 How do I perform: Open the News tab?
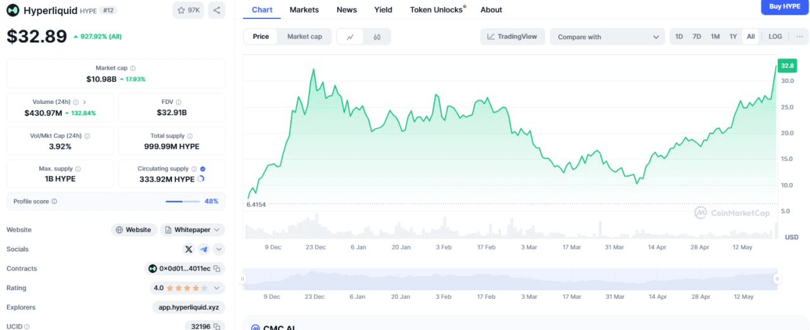(347, 10)
